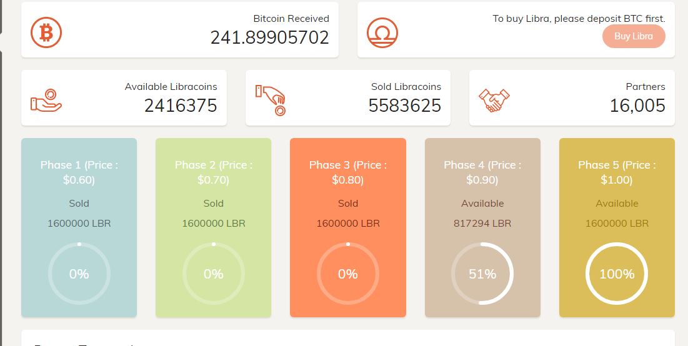The height and width of the screenshot is (346, 688).
Task: Open the Phase 4 price card title
Action: (x=482, y=172)
